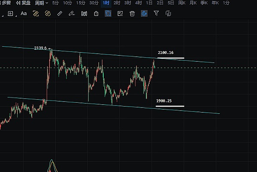This screenshot has width=257, height=172.
Task: Toggle the highlighted bookmark button
Action: click(x=108, y=13)
